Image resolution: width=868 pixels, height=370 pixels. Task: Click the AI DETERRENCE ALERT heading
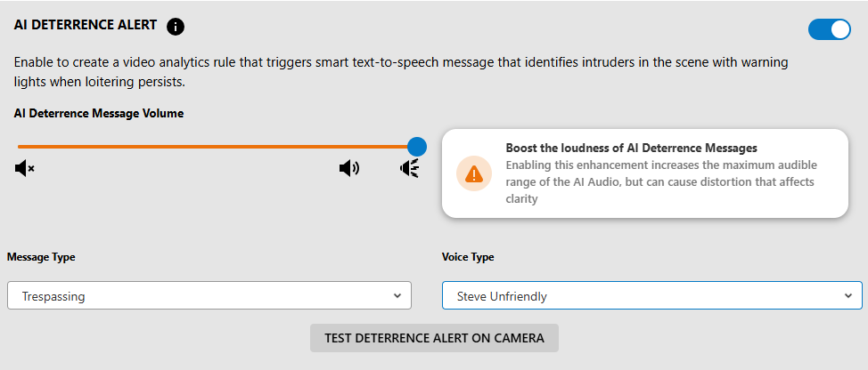click(86, 25)
